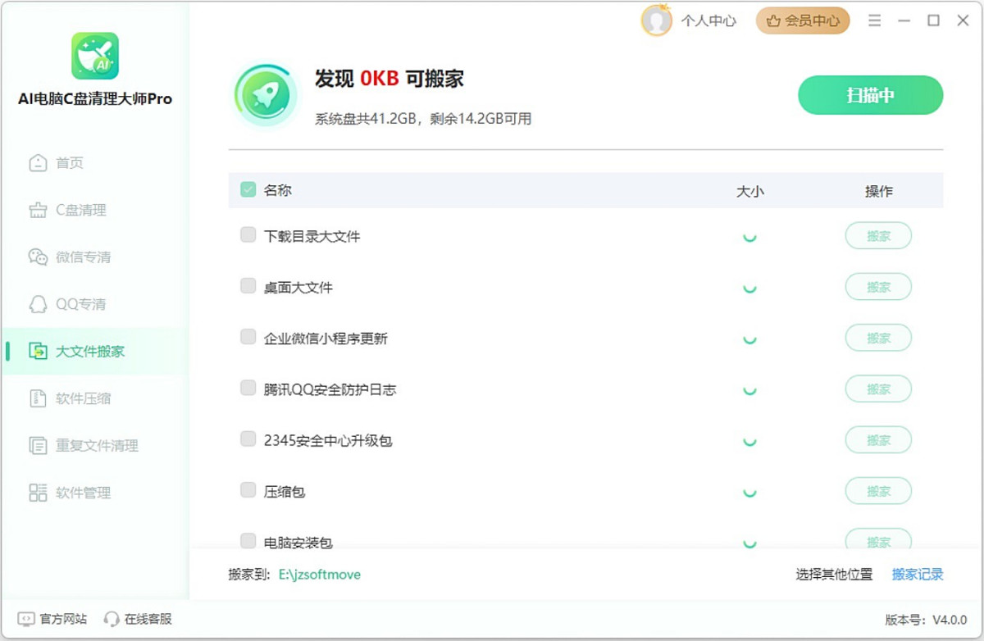Click the WeChat icon for 微信专清
The image size is (984, 641).
pos(38,257)
